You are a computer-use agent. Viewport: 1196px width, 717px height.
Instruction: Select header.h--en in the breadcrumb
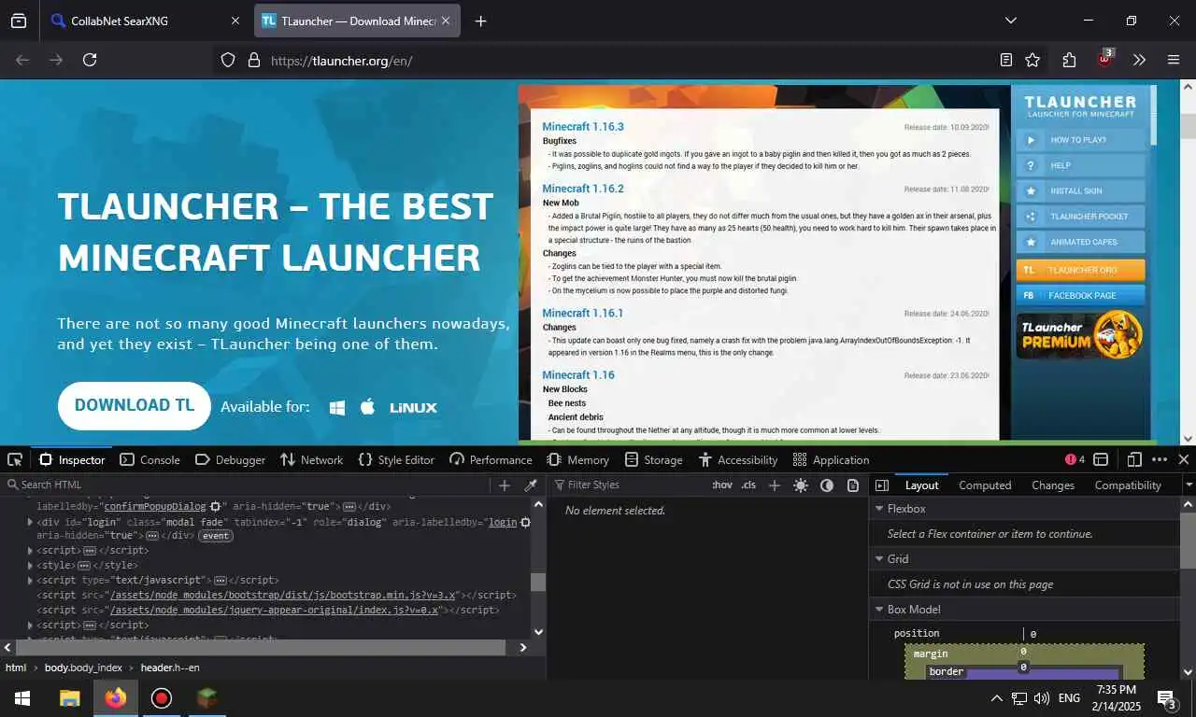(x=170, y=668)
